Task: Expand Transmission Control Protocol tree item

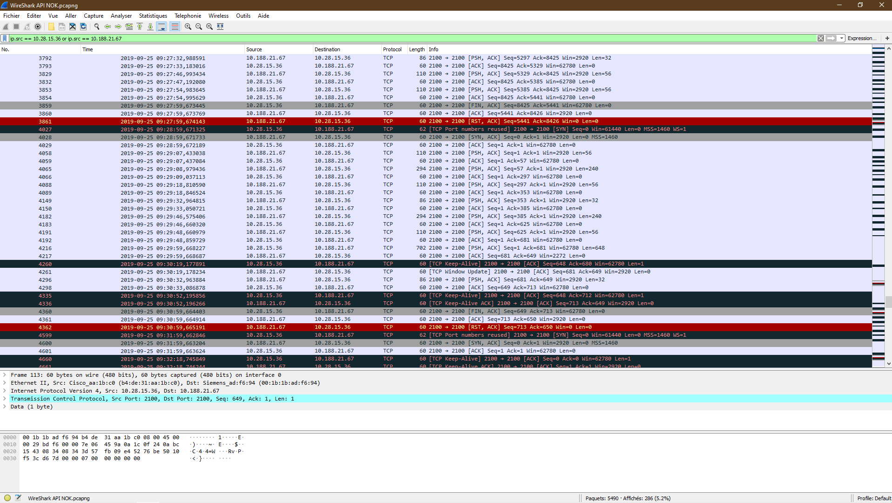Action: coord(5,399)
